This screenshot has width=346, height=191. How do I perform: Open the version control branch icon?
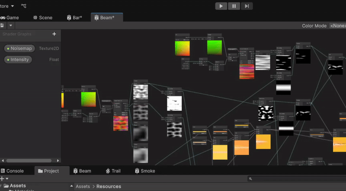pos(24,6)
